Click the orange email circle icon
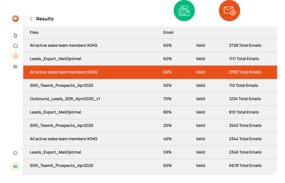285x183 pixels. (x=229, y=11)
